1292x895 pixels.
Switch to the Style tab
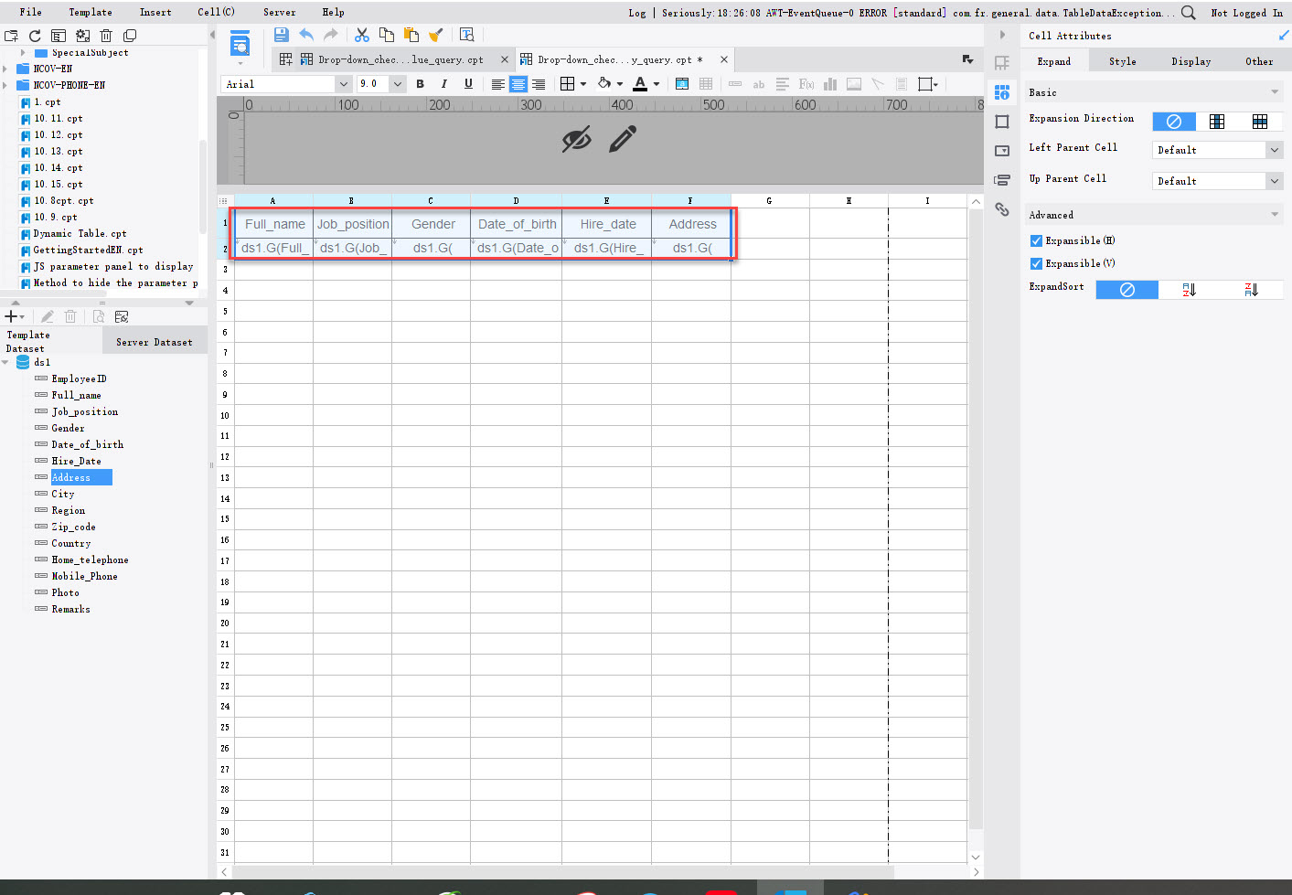(1122, 60)
